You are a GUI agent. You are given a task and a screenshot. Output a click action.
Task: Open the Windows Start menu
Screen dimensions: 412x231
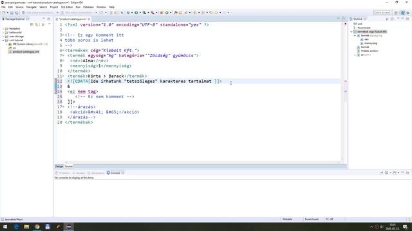point(5,227)
